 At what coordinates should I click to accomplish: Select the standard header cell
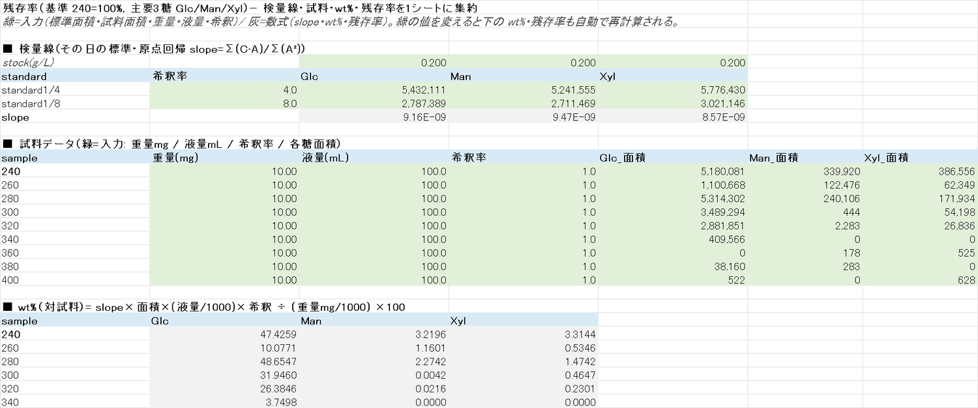coord(74,76)
